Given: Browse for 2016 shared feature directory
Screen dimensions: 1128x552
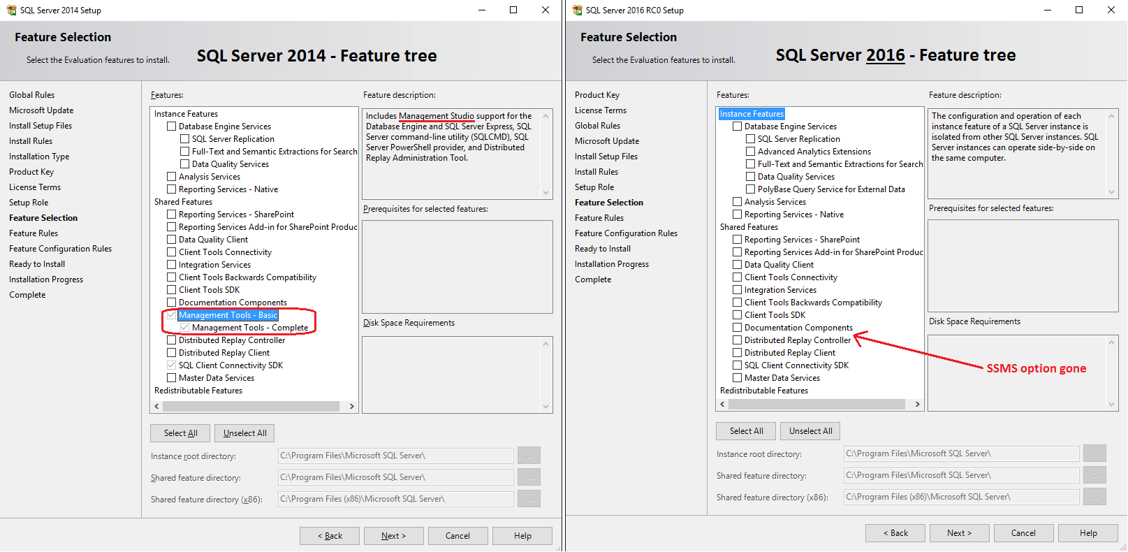Looking at the screenshot, I should pyautogui.click(x=1095, y=475).
